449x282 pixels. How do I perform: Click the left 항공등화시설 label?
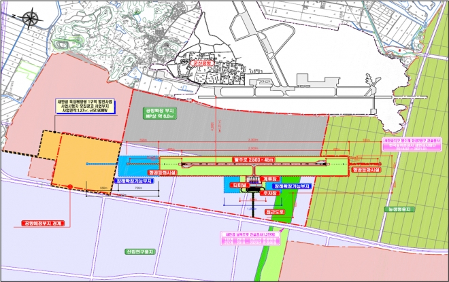160,173
